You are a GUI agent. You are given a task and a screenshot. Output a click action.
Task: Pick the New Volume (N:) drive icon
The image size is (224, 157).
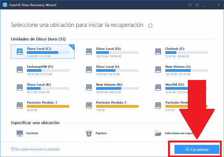click(x=89, y=87)
